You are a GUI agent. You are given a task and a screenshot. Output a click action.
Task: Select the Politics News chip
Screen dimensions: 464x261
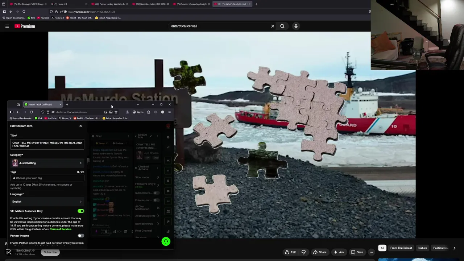pyautogui.click(x=440, y=248)
